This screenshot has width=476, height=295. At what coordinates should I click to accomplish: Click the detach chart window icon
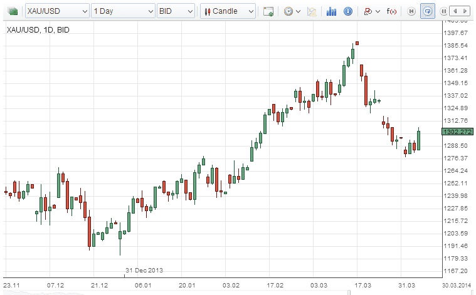268,11
